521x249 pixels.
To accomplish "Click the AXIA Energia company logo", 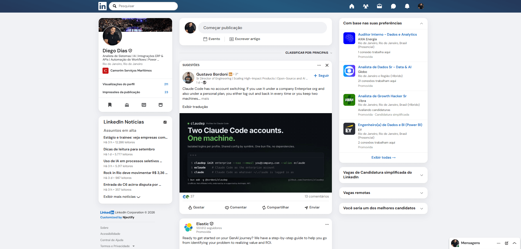I will click(x=349, y=38).
